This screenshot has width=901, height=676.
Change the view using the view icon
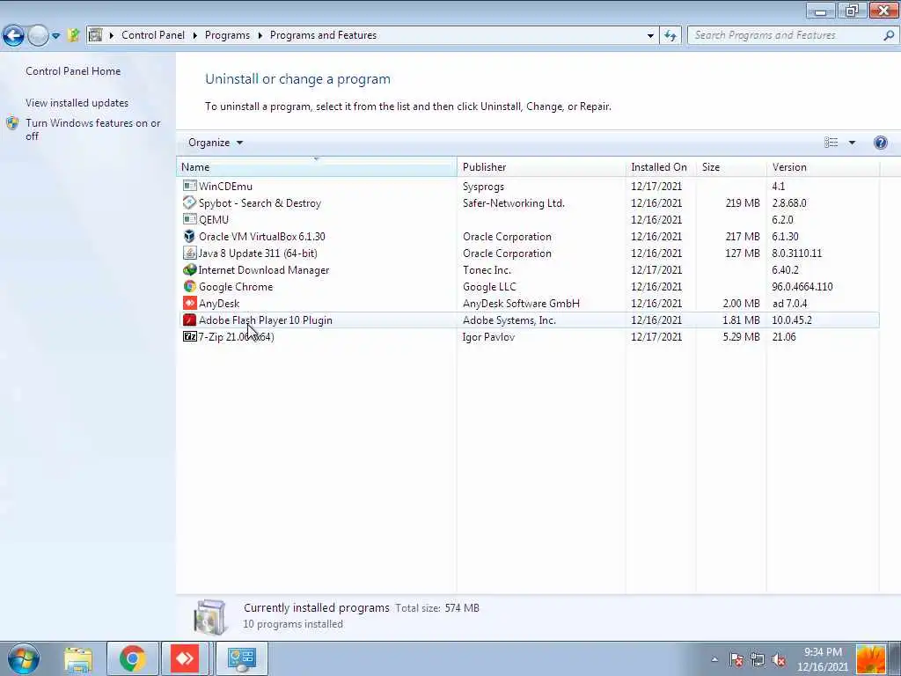[831, 143]
